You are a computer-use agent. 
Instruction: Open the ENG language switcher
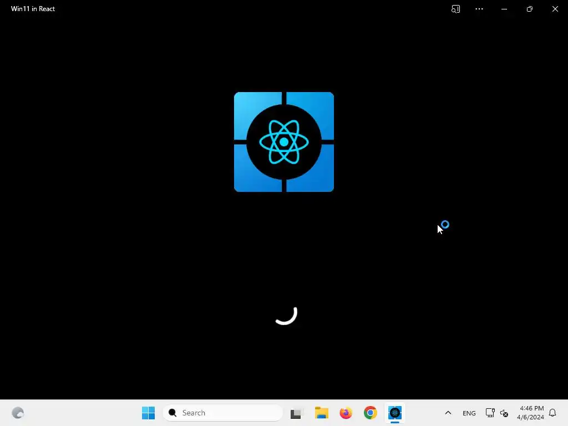(x=469, y=413)
